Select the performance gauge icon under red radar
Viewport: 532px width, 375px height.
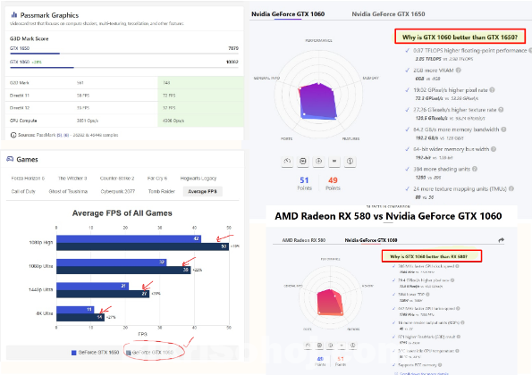click(x=308, y=346)
